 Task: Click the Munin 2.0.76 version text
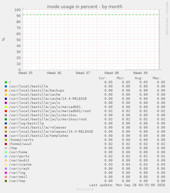click(x=85, y=189)
